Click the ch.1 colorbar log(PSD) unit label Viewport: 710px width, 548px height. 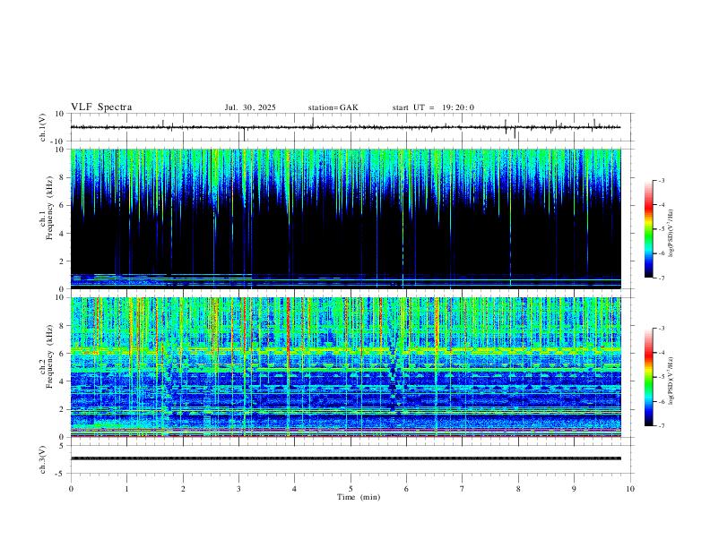tap(671, 232)
